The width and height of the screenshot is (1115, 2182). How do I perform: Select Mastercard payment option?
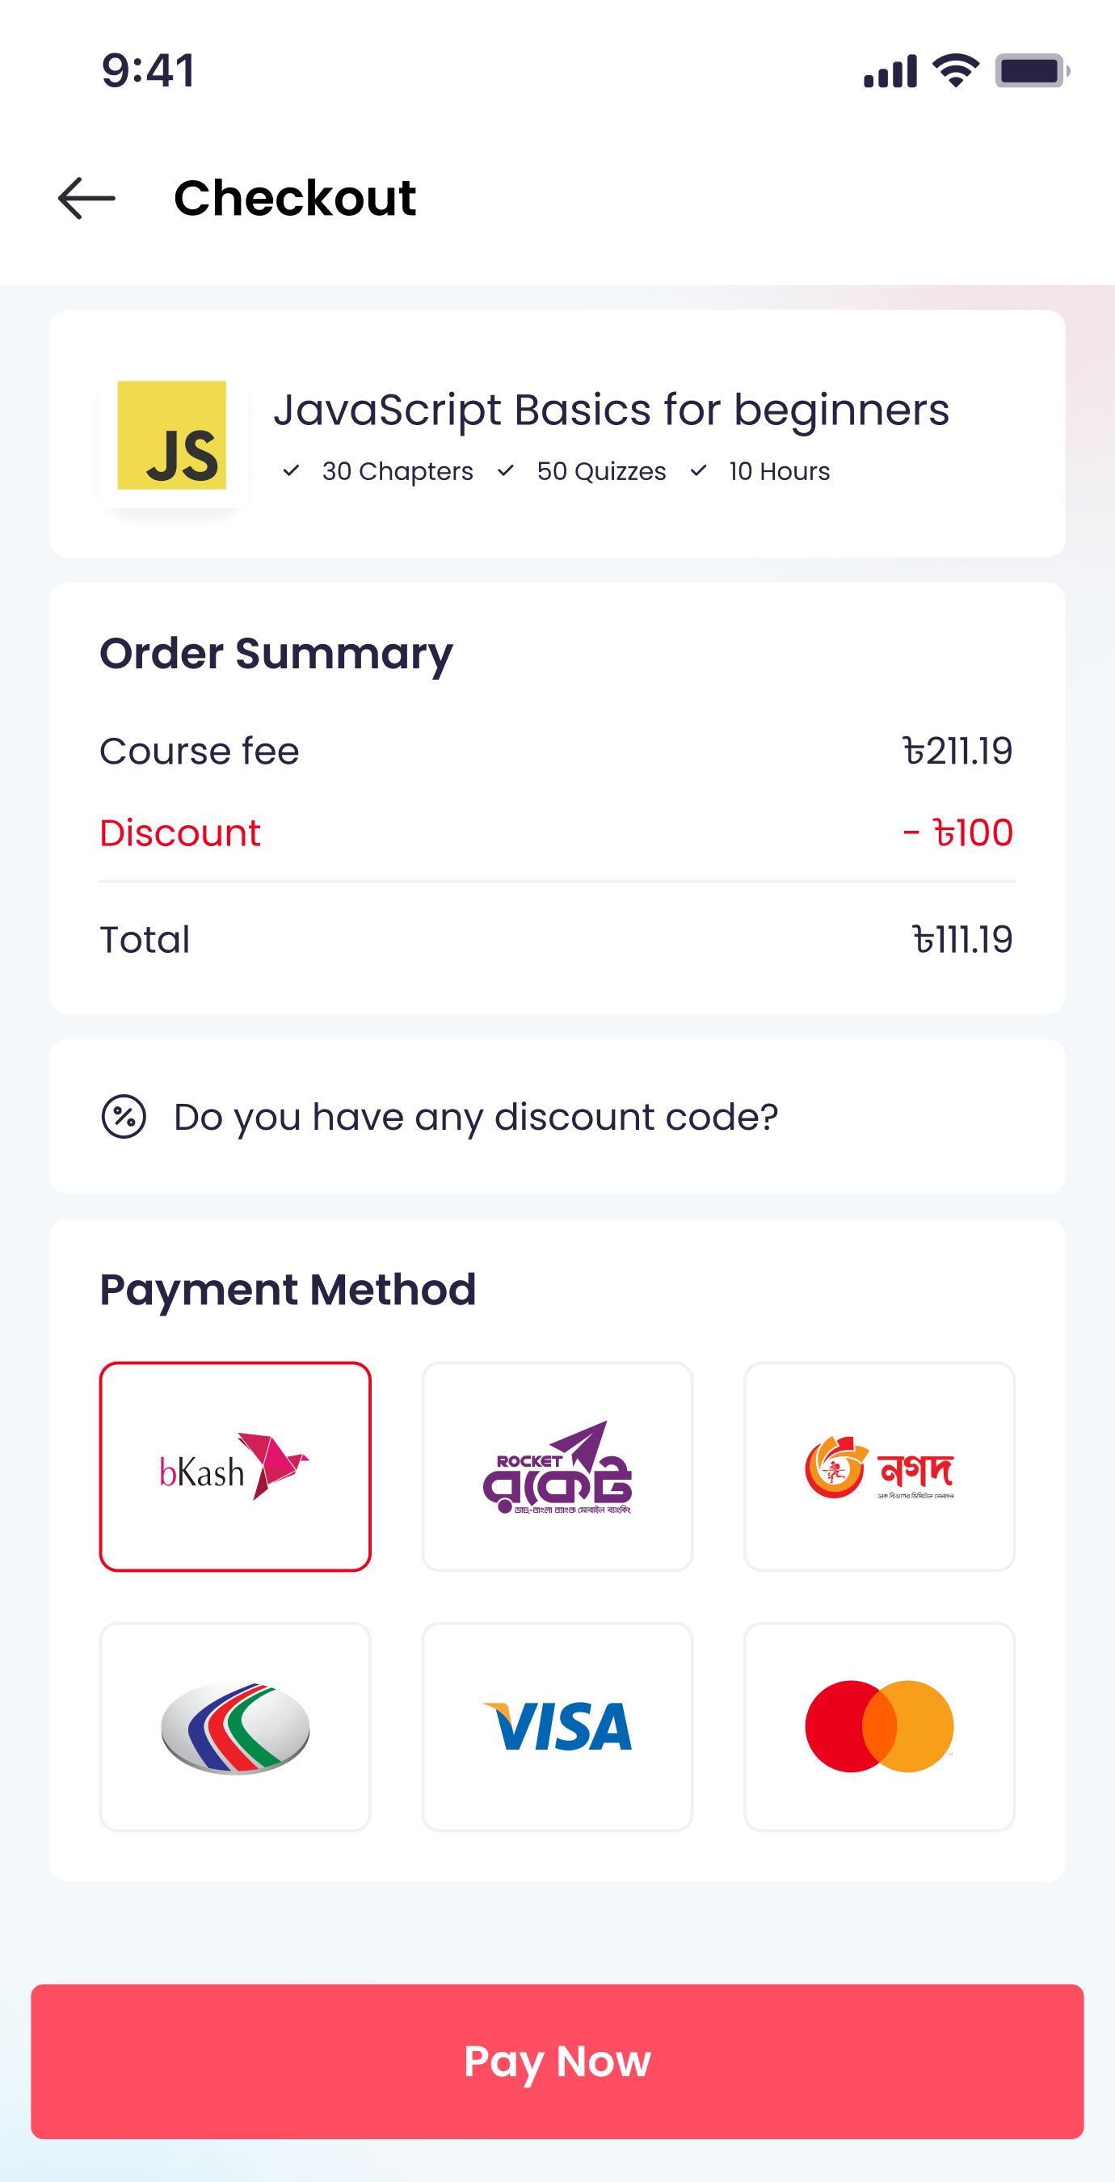point(879,1726)
